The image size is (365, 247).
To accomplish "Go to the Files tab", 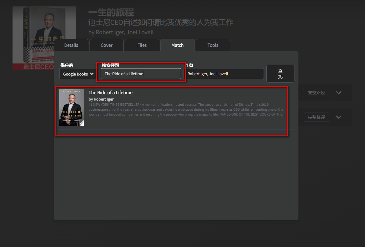I will pyautogui.click(x=142, y=45).
